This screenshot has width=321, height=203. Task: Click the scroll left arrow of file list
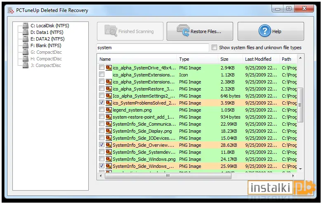coord(101,176)
